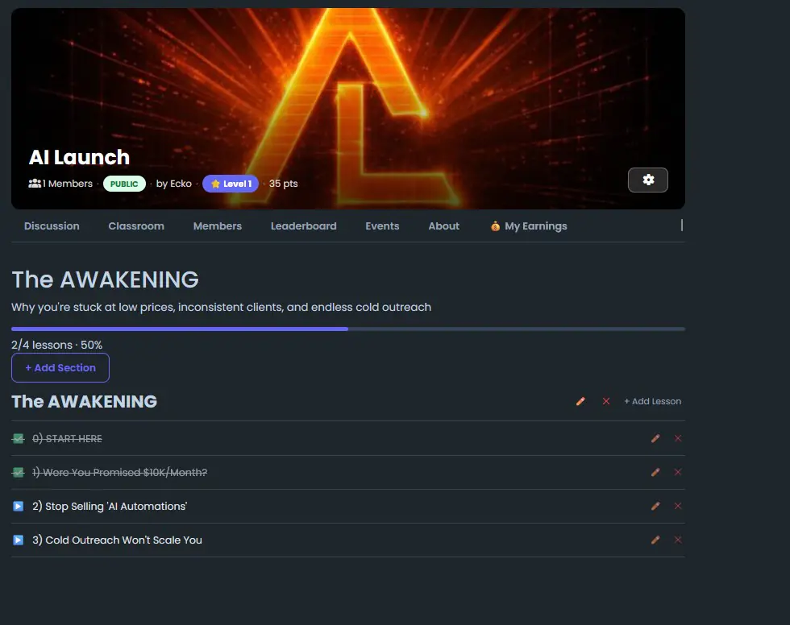The height and width of the screenshot is (625, 790).
Task: Open the community settings gear
Action: 647,180
